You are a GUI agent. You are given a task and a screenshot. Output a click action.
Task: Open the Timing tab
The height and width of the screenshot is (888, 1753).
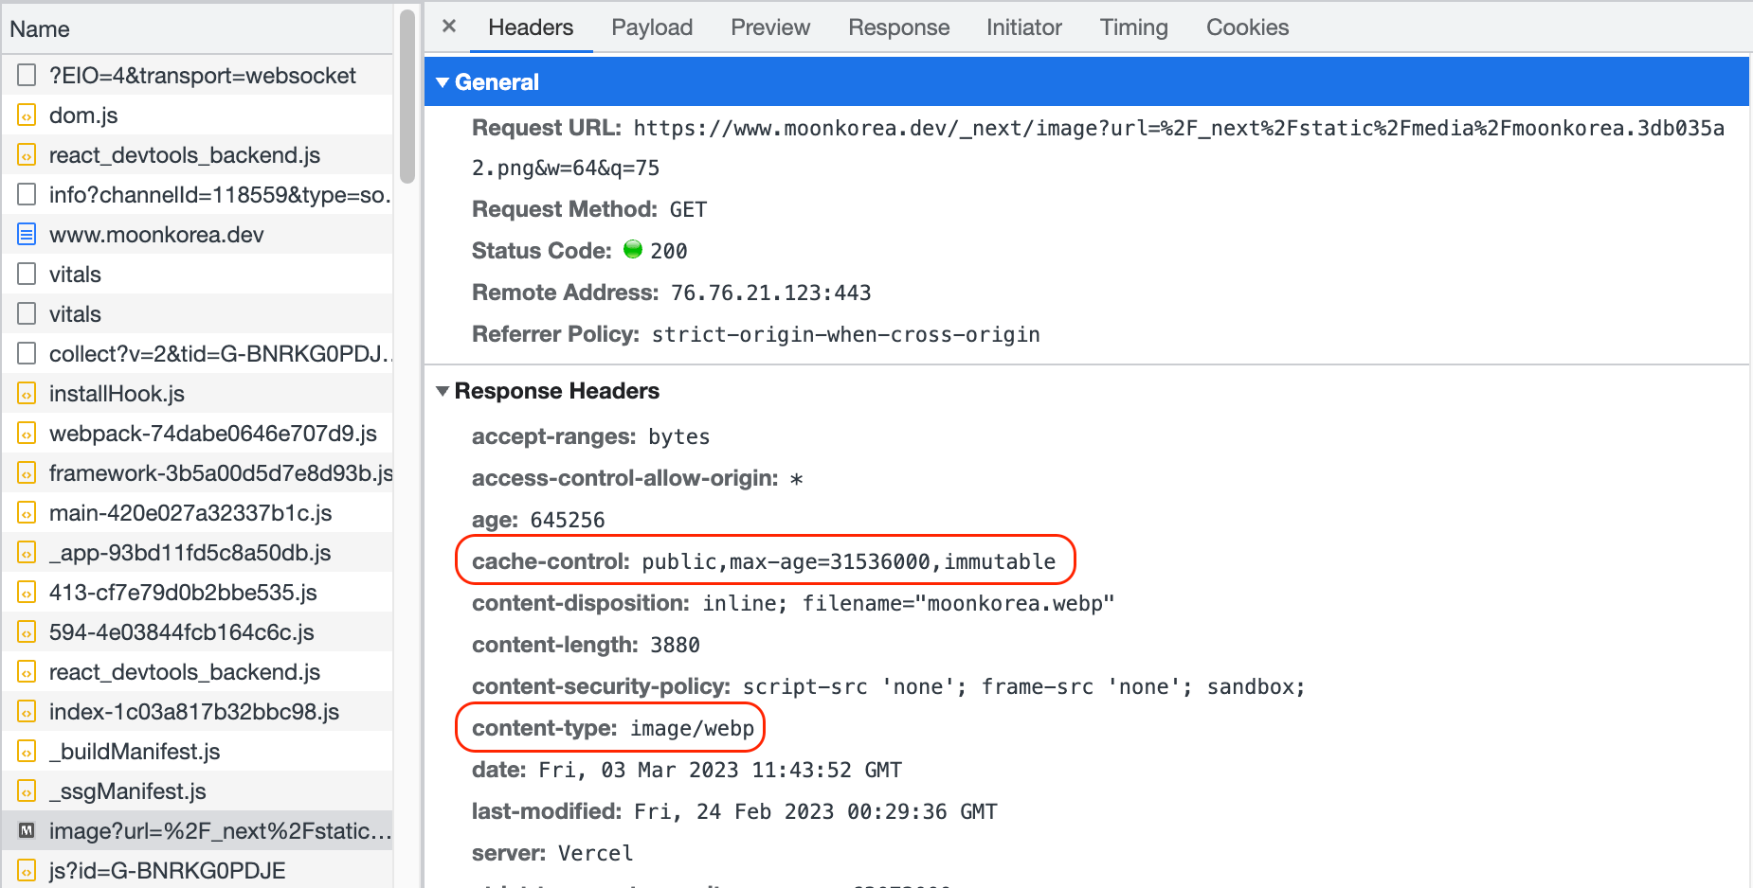click(x=1133, y=27)
